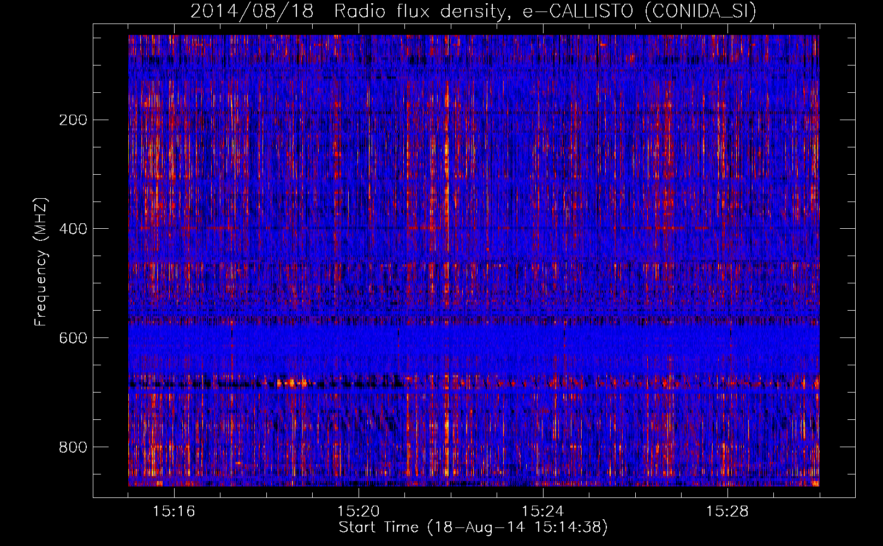The width and height of the screenshot is (883, 546).
Task: Click the 200 frequency tick label
Action: 73,120
